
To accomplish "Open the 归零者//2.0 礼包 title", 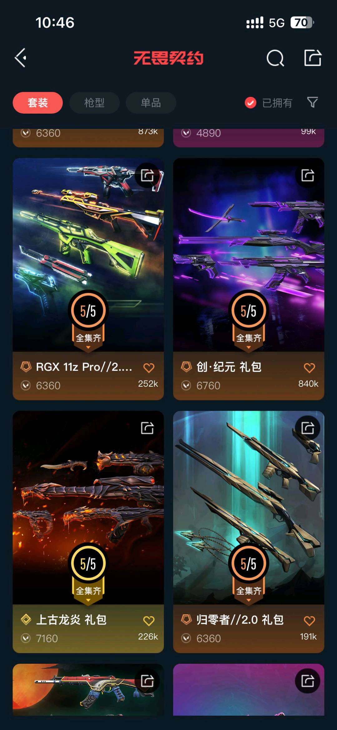I will pyautogui.click(x=240, y=620).
